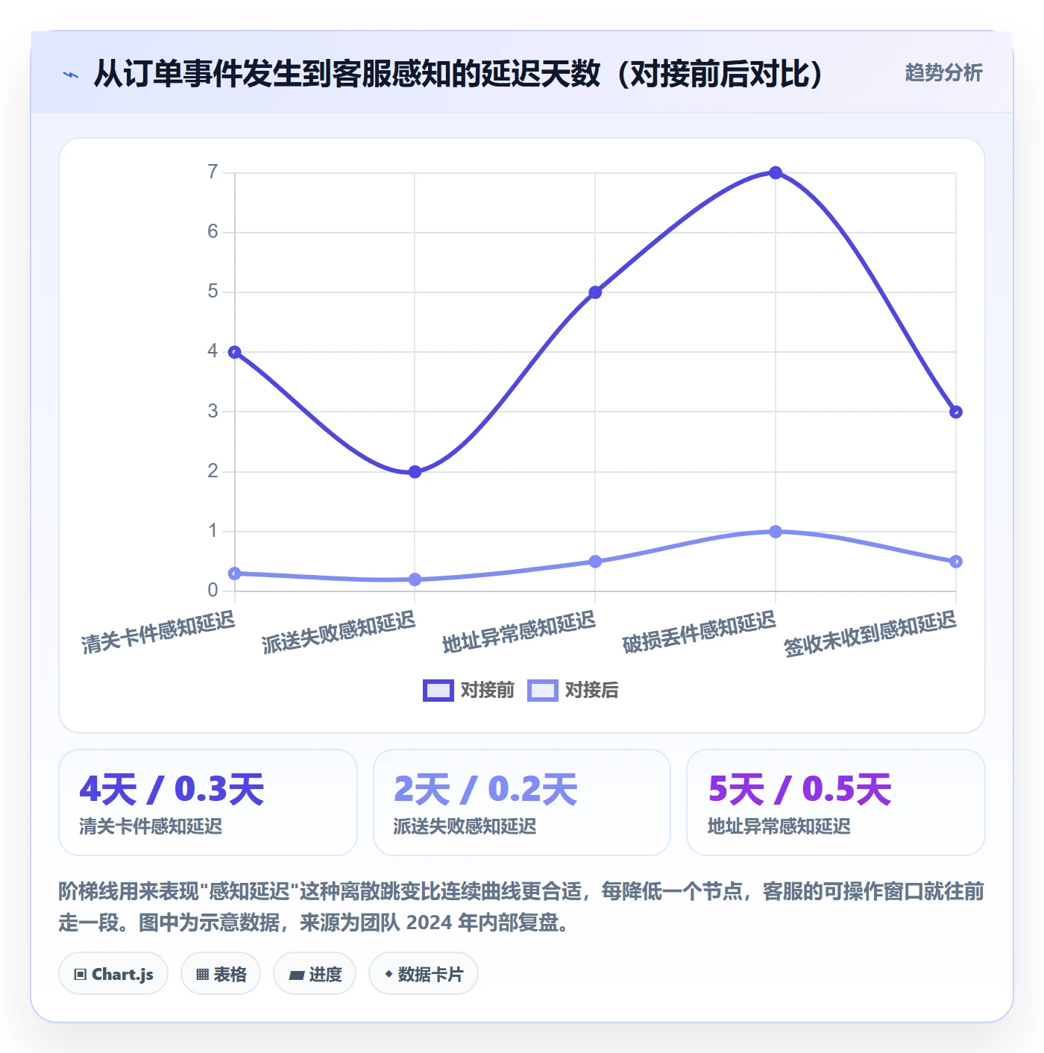Image resolution: width=1044 pixels, height=1053 pixels.
Task: Click x-axis label 地址异常感知延迟
Action: tap(519, 632)
